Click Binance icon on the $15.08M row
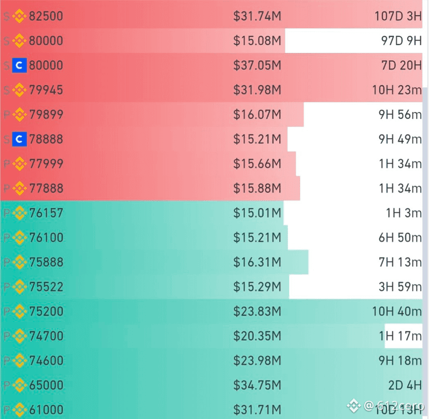429x419 pixels. (x=19, y=40)
